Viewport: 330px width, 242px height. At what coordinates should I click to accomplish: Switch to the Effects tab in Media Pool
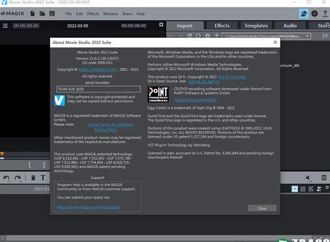(x=222, y=26)
